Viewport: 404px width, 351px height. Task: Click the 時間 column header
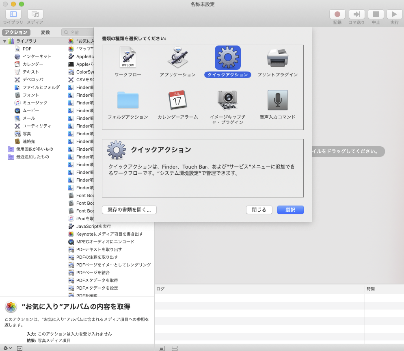click(x=385, y=289)
